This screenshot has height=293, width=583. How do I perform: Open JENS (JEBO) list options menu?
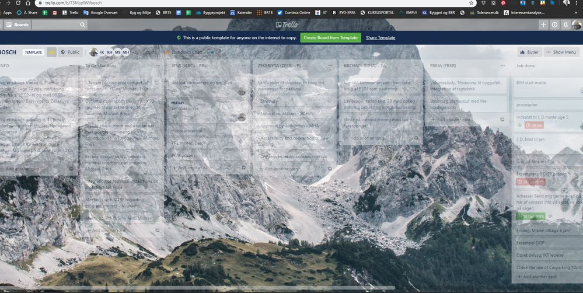(x=245, y=66)
